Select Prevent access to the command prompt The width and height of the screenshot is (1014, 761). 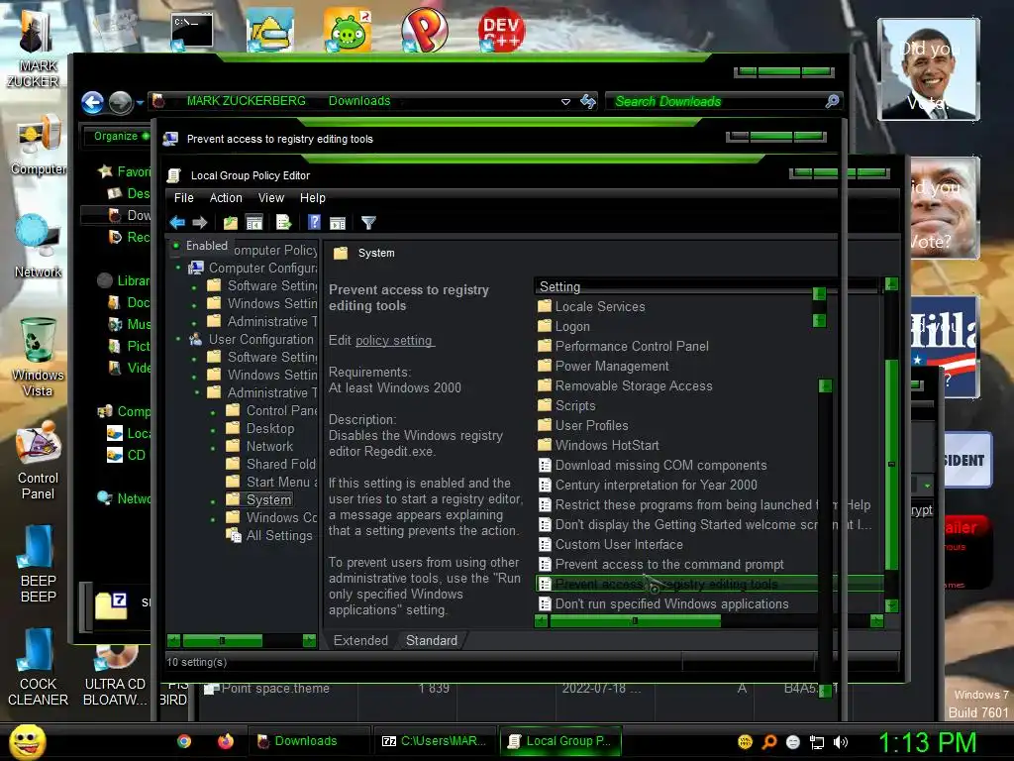click(669, 564)
